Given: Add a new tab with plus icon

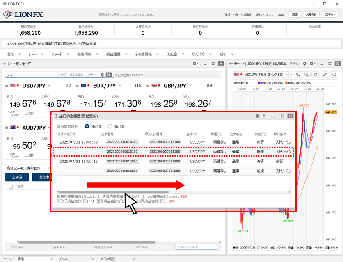Looking at the screenshot, I should point(5,259).
